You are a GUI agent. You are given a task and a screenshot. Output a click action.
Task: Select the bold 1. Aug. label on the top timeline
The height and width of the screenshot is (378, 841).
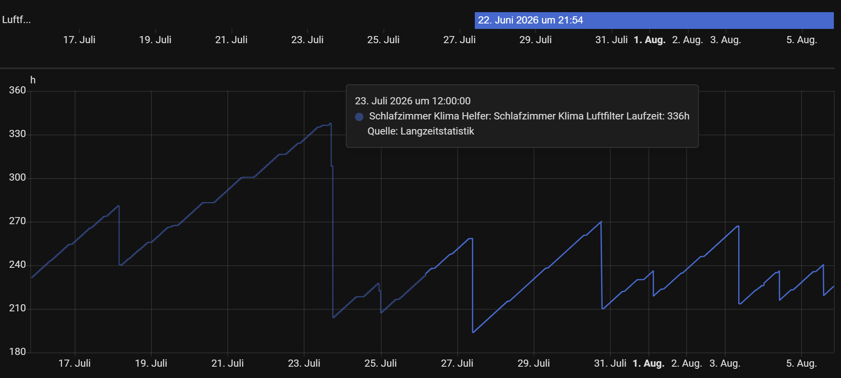(x=650, y=40)
